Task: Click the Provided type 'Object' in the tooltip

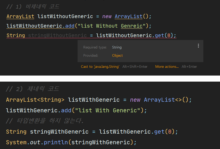Action: point(117,56)
